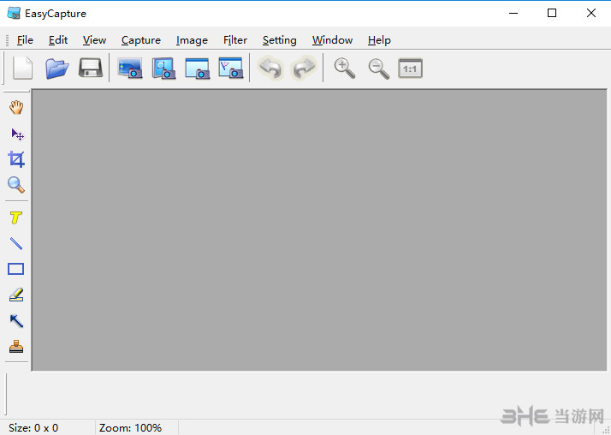Select the sidebar Magnifier zoom tool
This screenshot has height=435, width=611.
(x=16, y=185)
